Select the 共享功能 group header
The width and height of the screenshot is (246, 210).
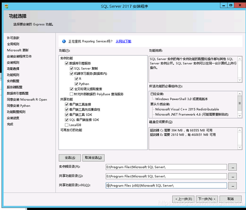coord(67,99)
